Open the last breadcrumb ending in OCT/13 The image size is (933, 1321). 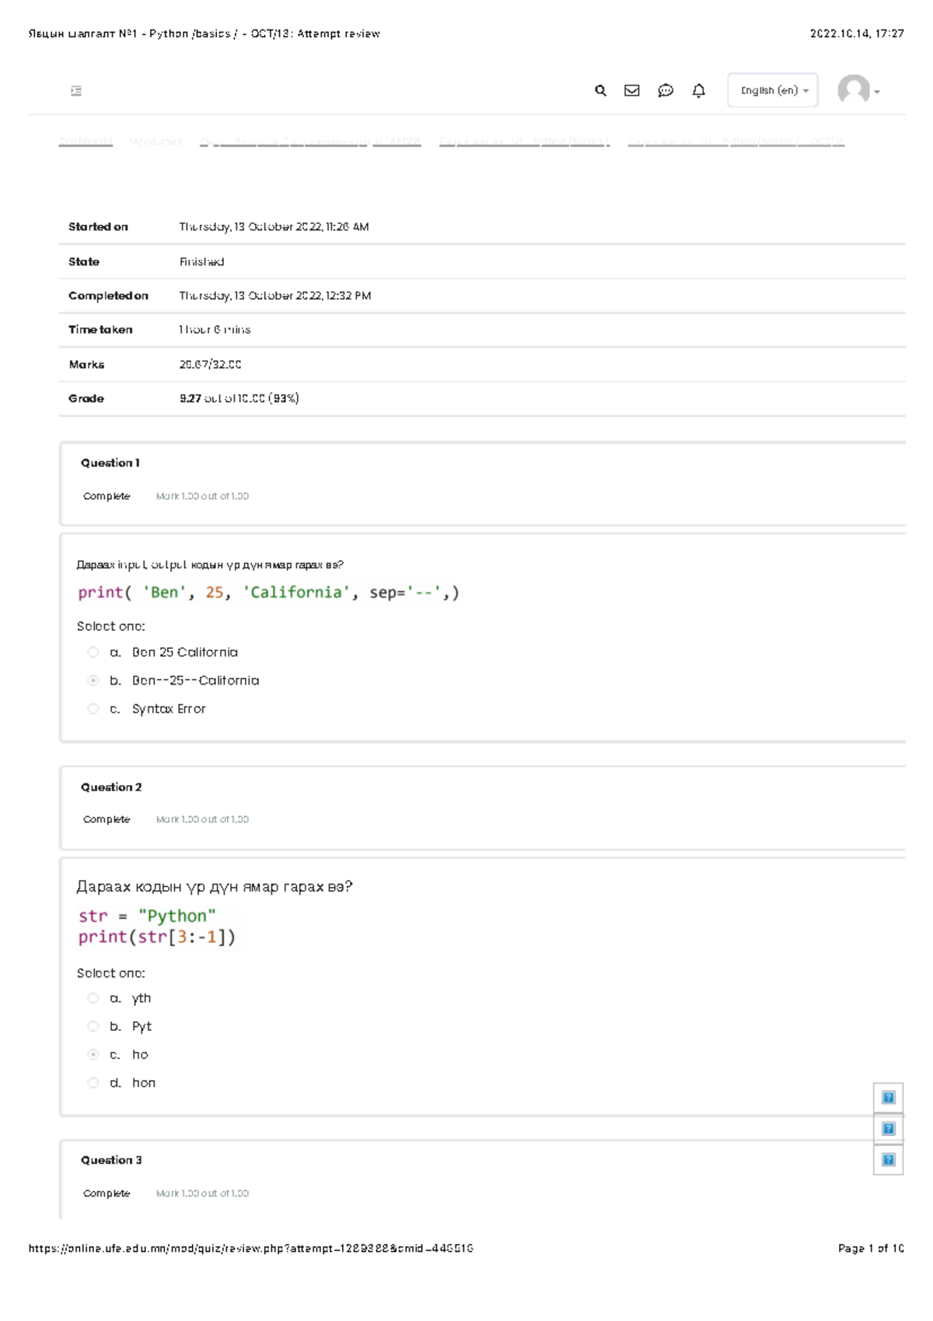(x=736, y=142)
